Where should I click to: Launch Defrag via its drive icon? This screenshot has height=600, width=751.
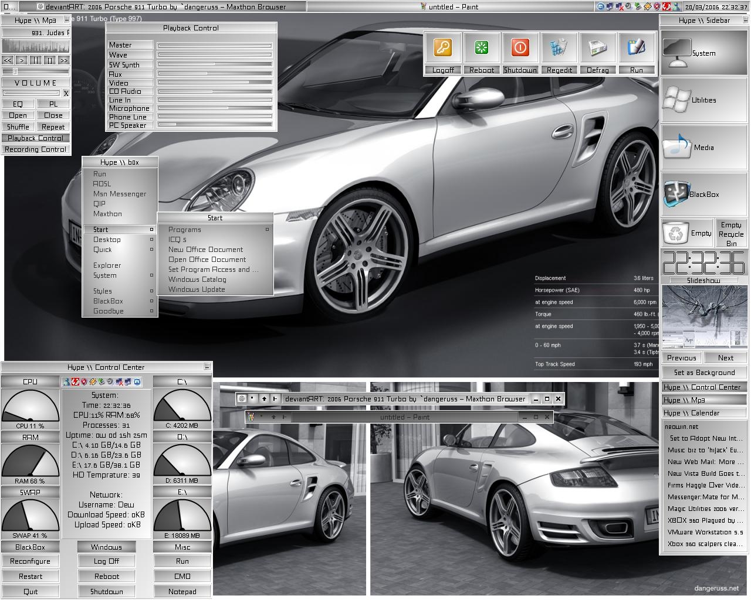click(597, 48)
